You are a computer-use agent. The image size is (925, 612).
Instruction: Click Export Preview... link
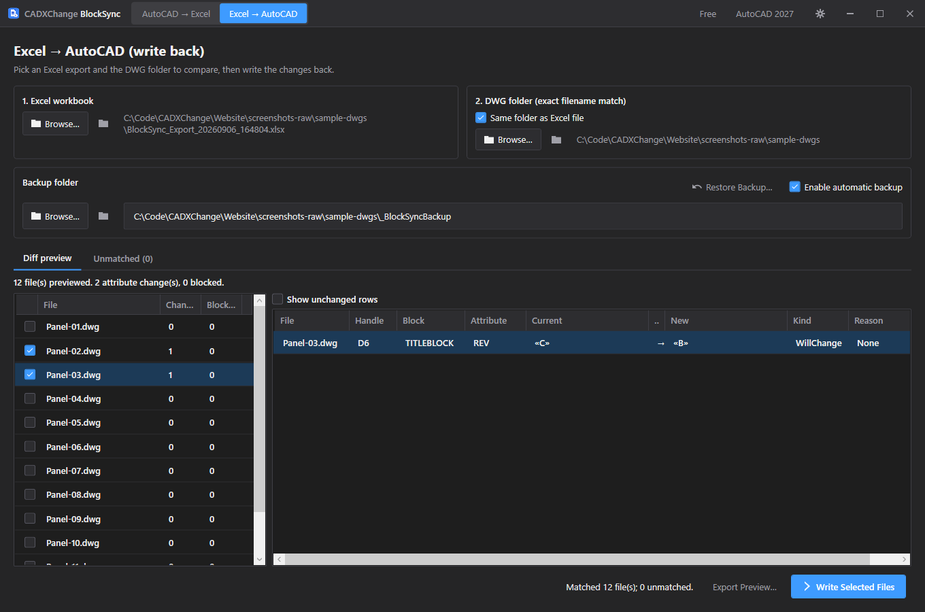pyautogui.click(x=745, y=587)
